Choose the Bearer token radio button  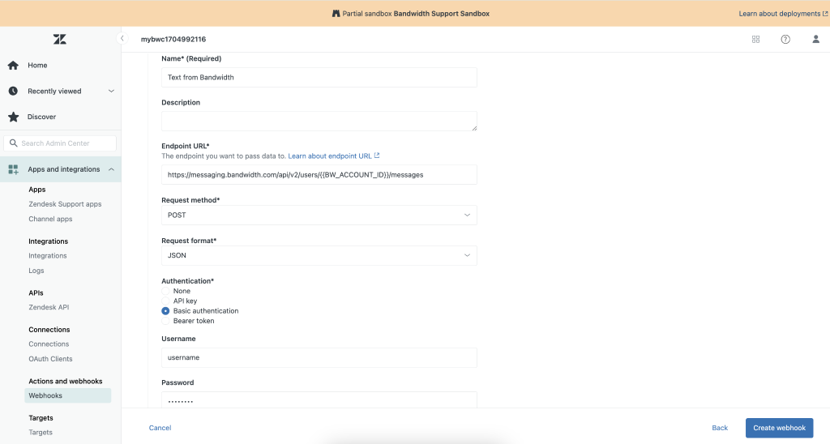[165, 321]
